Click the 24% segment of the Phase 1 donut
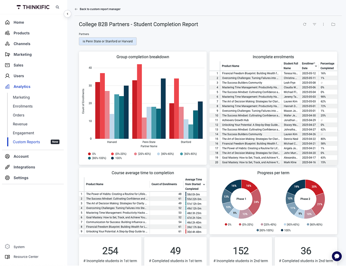 point(256,202)
